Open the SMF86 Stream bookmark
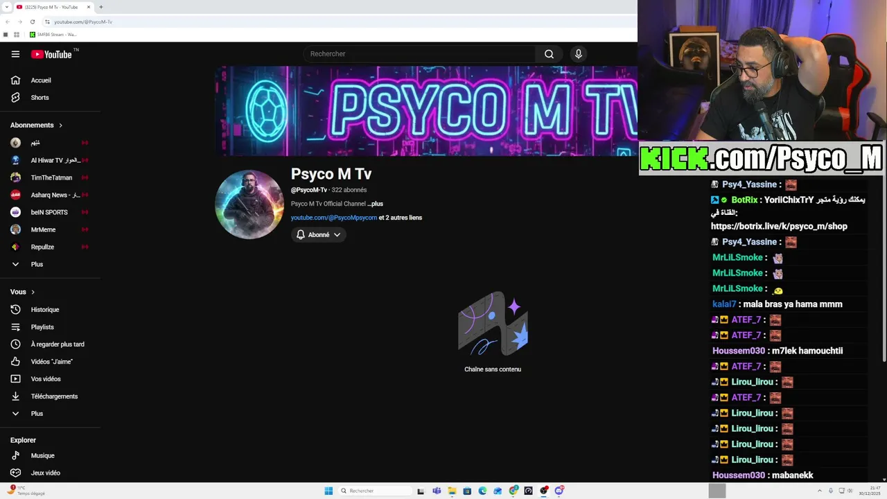The width and height of the screenshot is (887, 499). click(53, 35)
